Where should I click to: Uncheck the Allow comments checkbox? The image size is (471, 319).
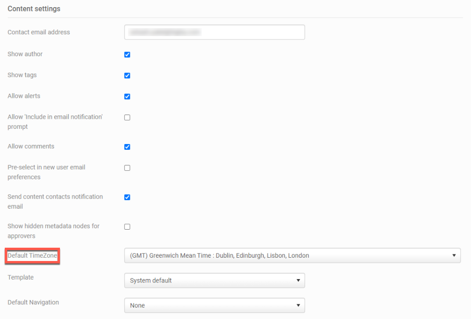point(127,147)
